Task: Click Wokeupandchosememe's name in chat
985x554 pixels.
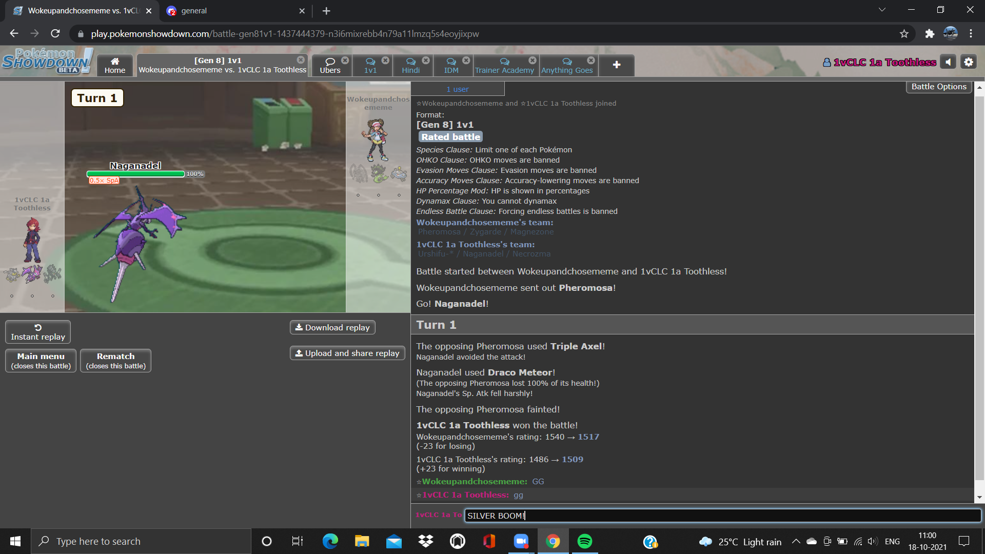Action: (x=474, y=481)
